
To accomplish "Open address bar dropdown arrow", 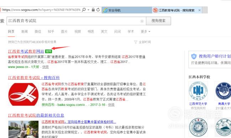I will tap(88, 10).
